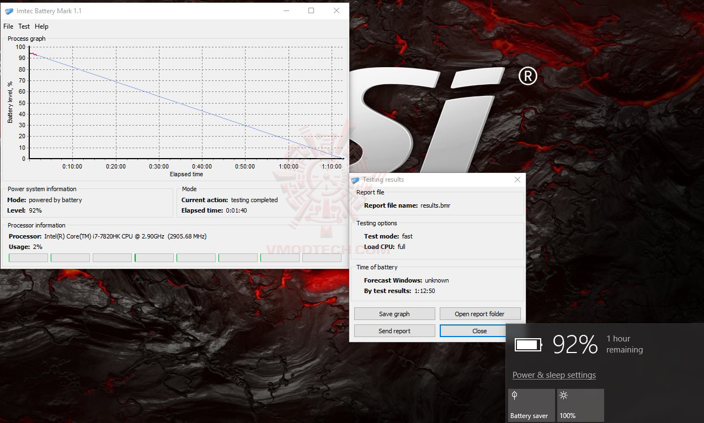Open the Help menu

(x=41, y=26)
